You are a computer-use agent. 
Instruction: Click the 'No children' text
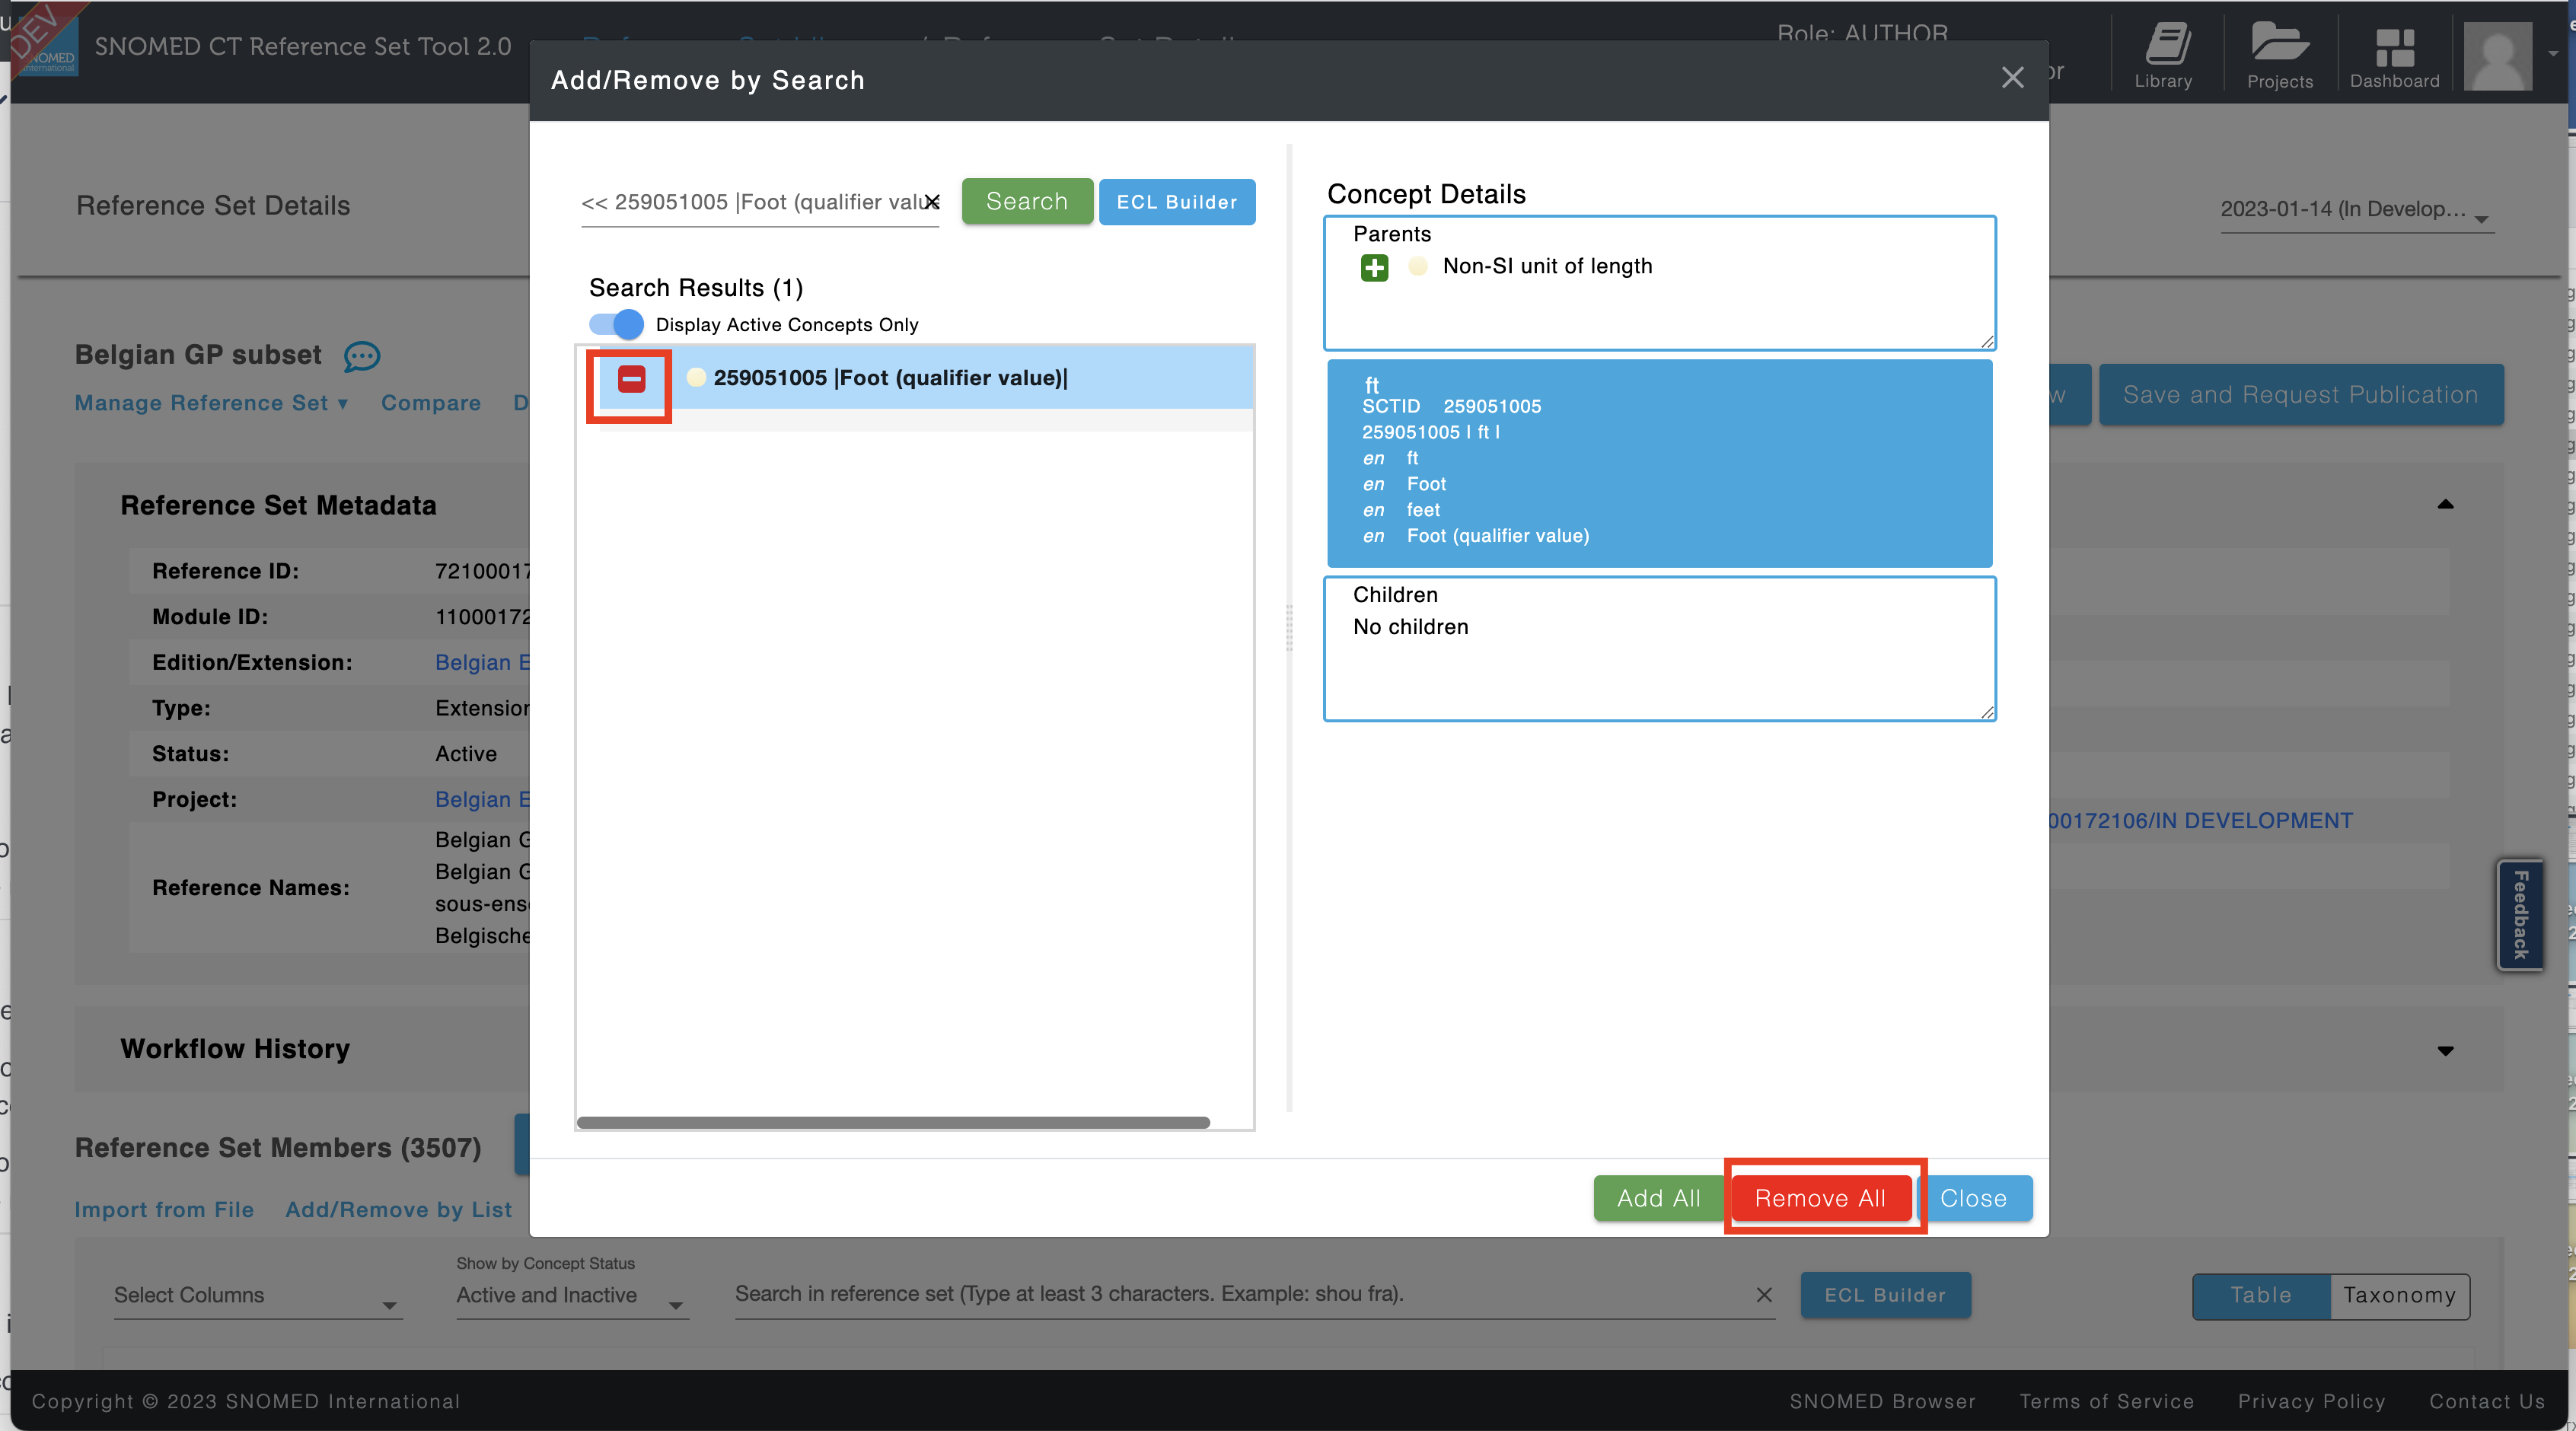tap(1410, 626)
